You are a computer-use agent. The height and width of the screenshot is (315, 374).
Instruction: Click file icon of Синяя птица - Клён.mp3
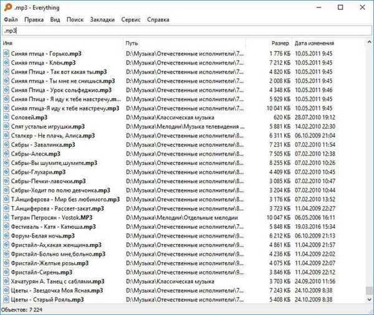(x=6, y=63)
